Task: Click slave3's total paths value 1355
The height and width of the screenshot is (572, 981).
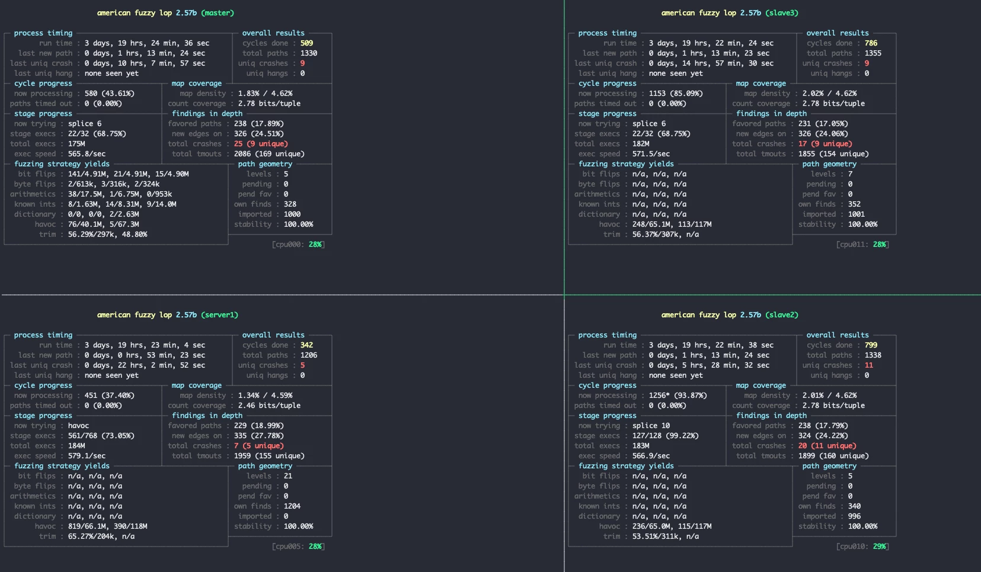Action: pos(873,53)
